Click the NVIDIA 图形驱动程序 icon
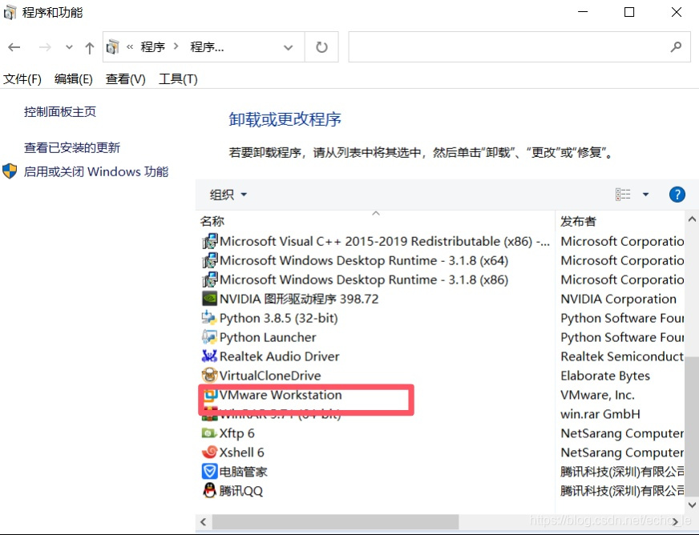The height and width of the screenshot is (535, 699). 209,299
